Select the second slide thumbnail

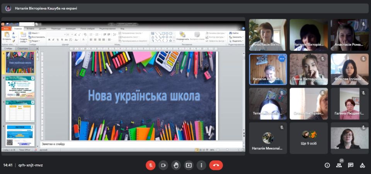pyautogui.click(x=20, y=87)
